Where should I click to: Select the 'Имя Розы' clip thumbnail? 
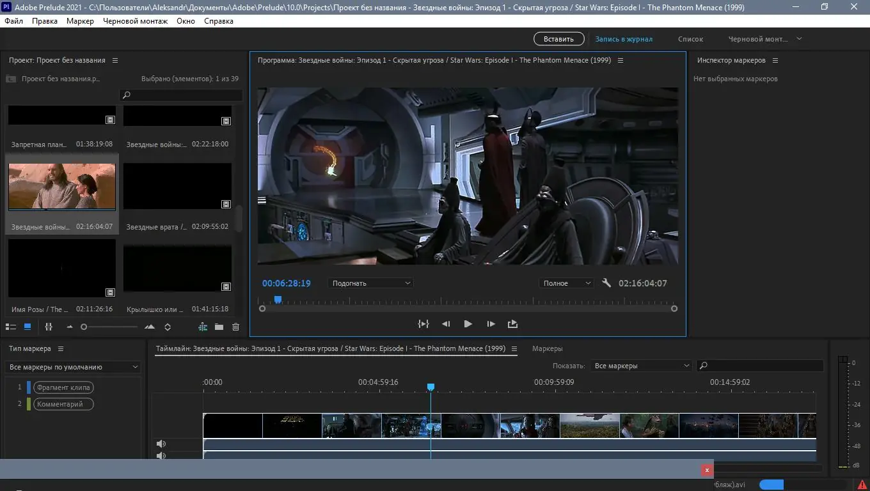point(62,269)
